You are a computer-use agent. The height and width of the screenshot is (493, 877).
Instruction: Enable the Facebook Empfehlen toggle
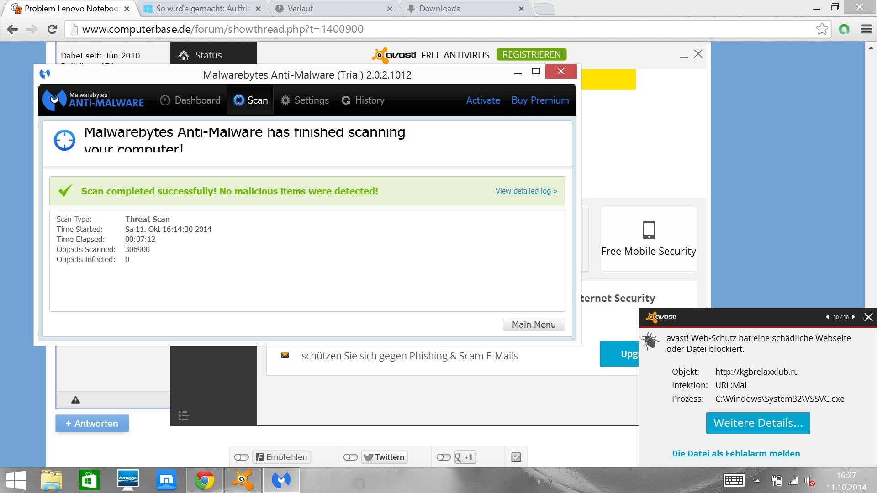point(241,457)
